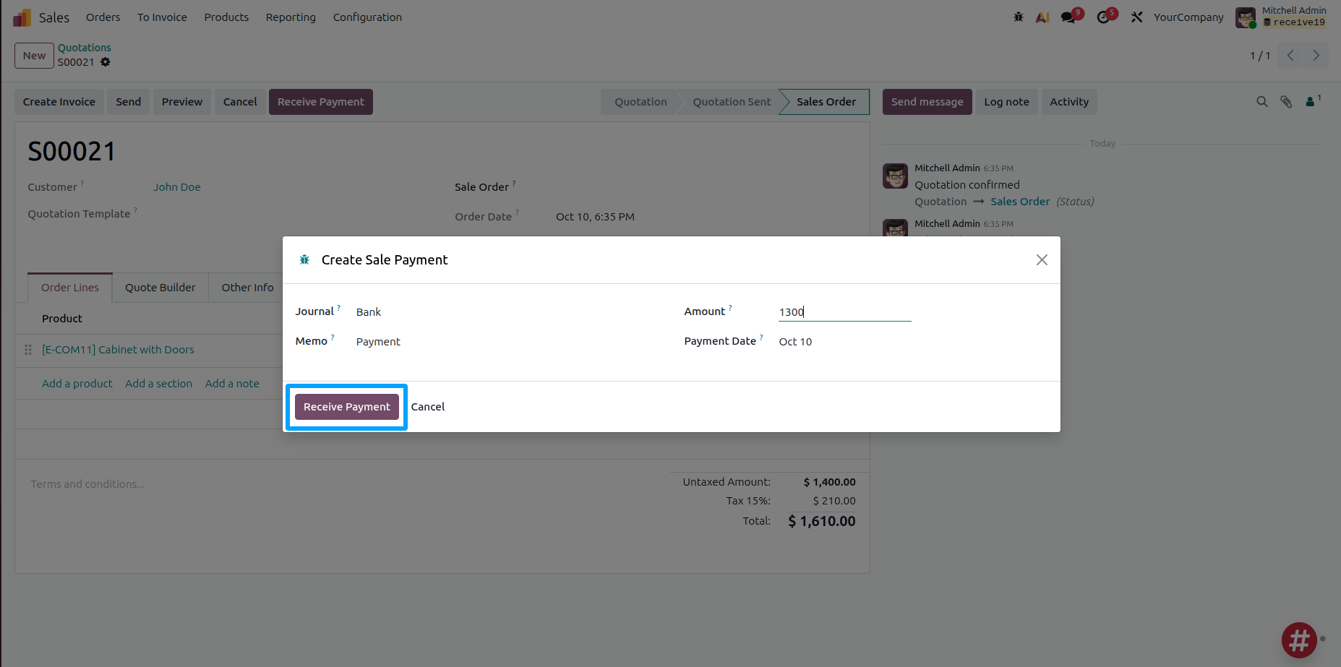Open Payment Date Oct 10 picker

tap(844, 342)
